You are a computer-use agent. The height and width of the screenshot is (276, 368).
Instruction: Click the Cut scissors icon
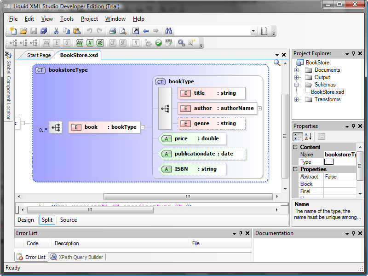pos(56,31)
